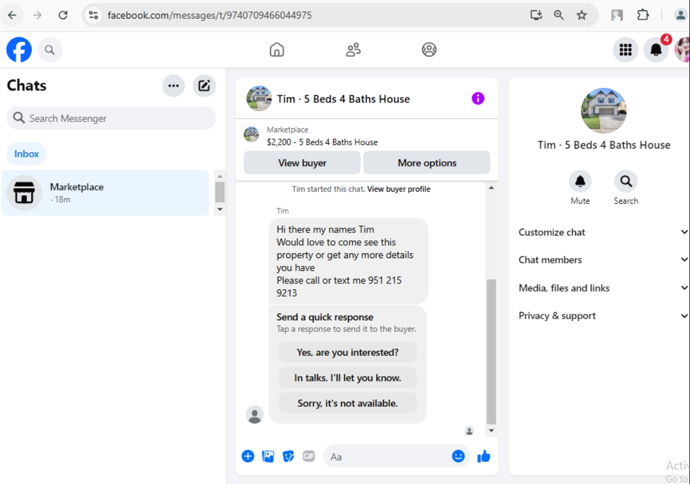The width and height of the screenshot is (690, 484).
Task: Click house thumbnail in conversation header
Action: tap(259, 98)
